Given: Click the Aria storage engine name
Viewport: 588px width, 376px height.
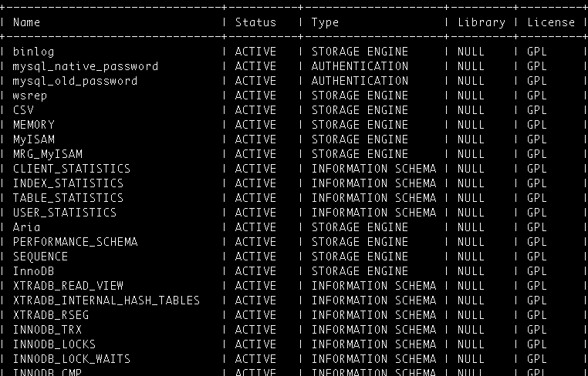Looking at the screenshot, I should pos(26,227).
